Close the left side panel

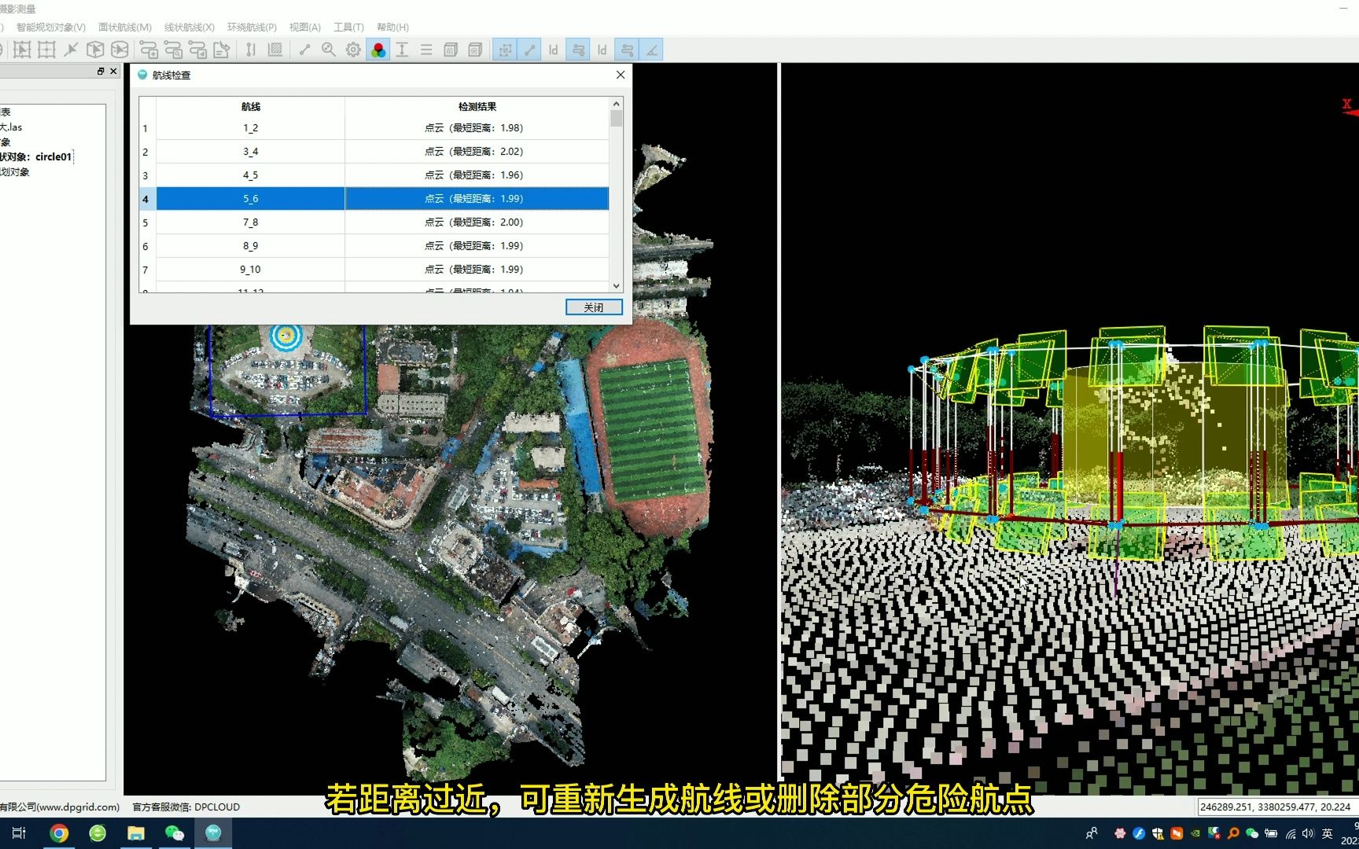pyautogui.click(x=113, y=72)
